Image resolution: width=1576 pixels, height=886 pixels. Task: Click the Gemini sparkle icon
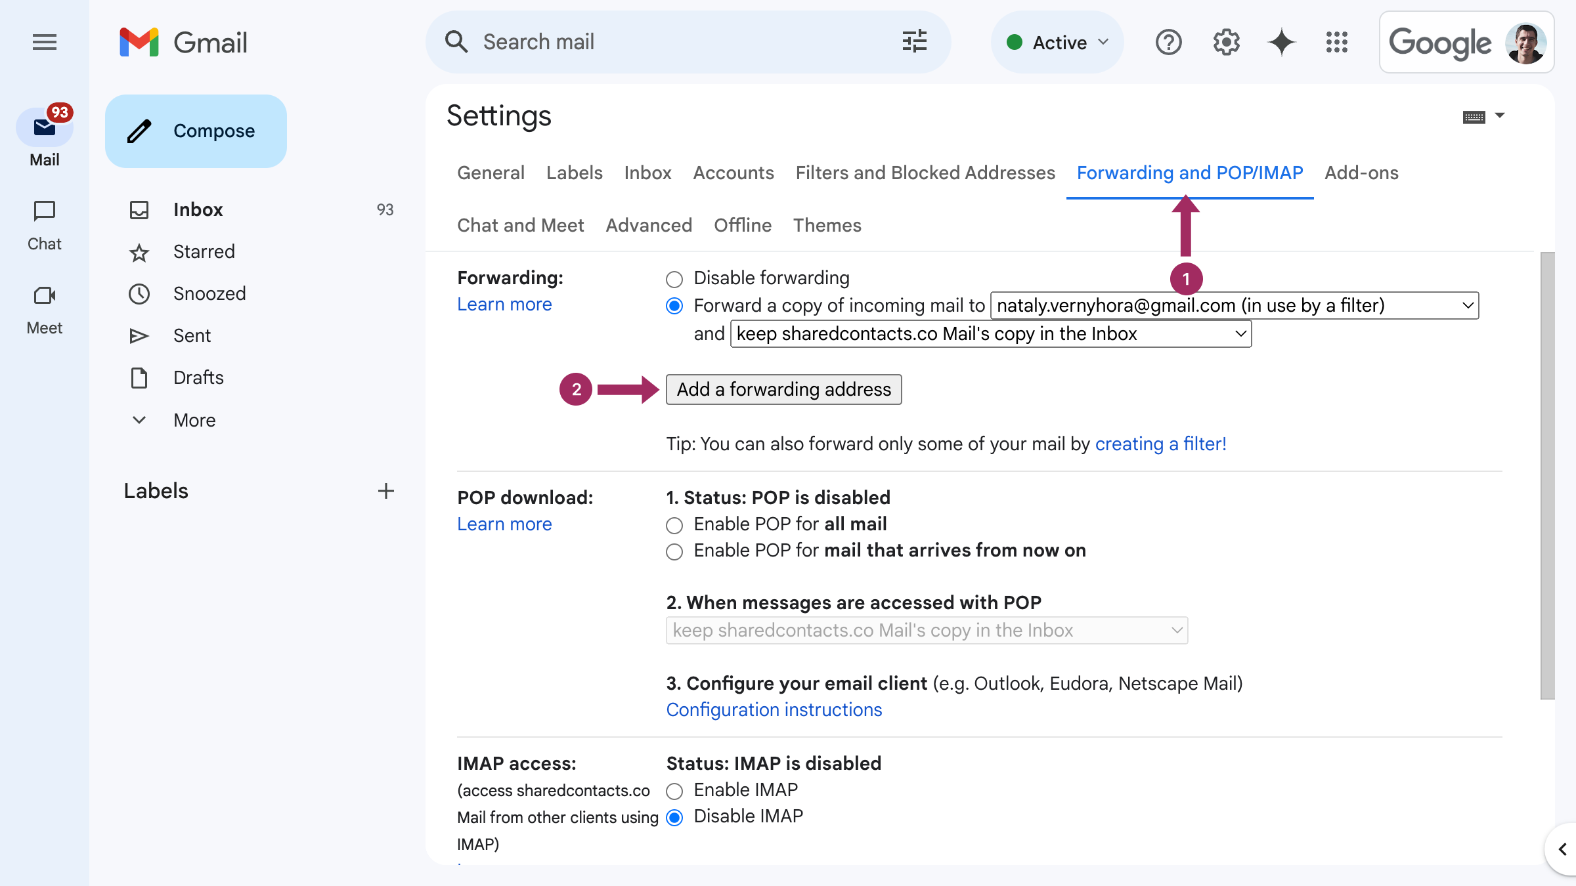1281,43
